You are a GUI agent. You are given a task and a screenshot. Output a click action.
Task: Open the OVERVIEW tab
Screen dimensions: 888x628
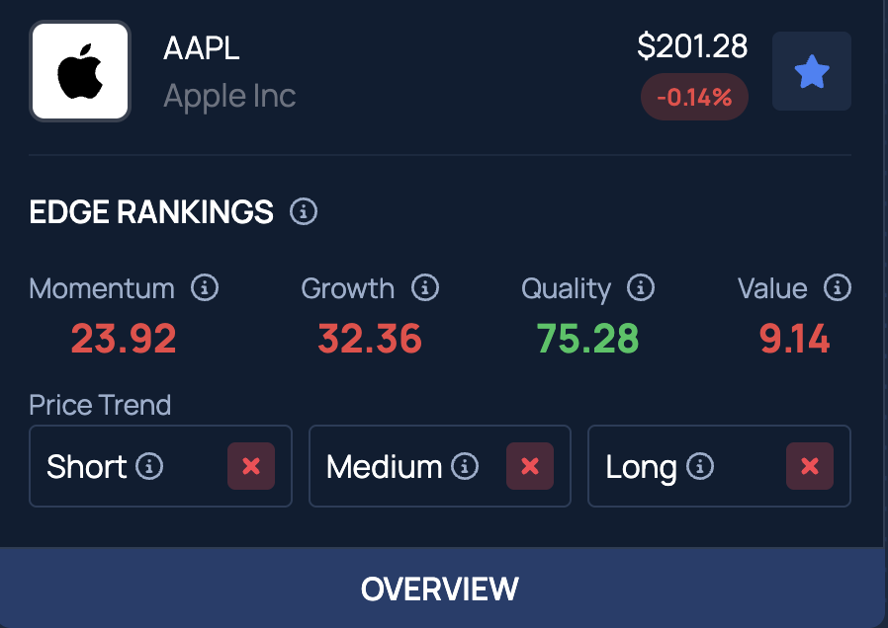pos(442,588)
